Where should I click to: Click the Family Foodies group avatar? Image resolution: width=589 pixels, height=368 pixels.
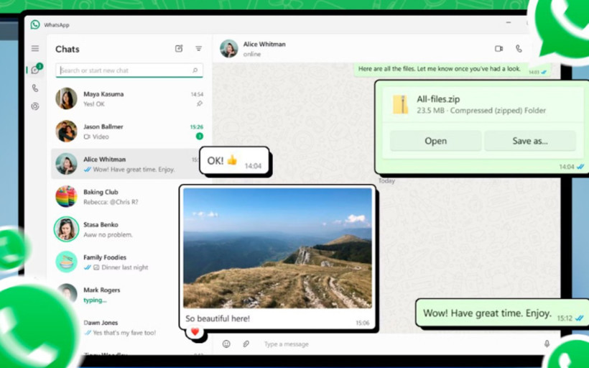[67, 262]
